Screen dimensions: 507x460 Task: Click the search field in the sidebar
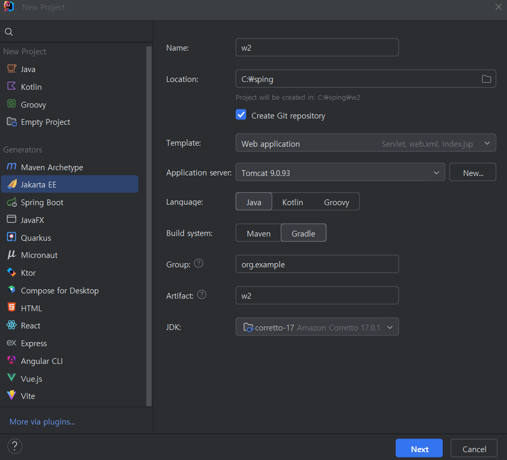[x=76, y=32]
